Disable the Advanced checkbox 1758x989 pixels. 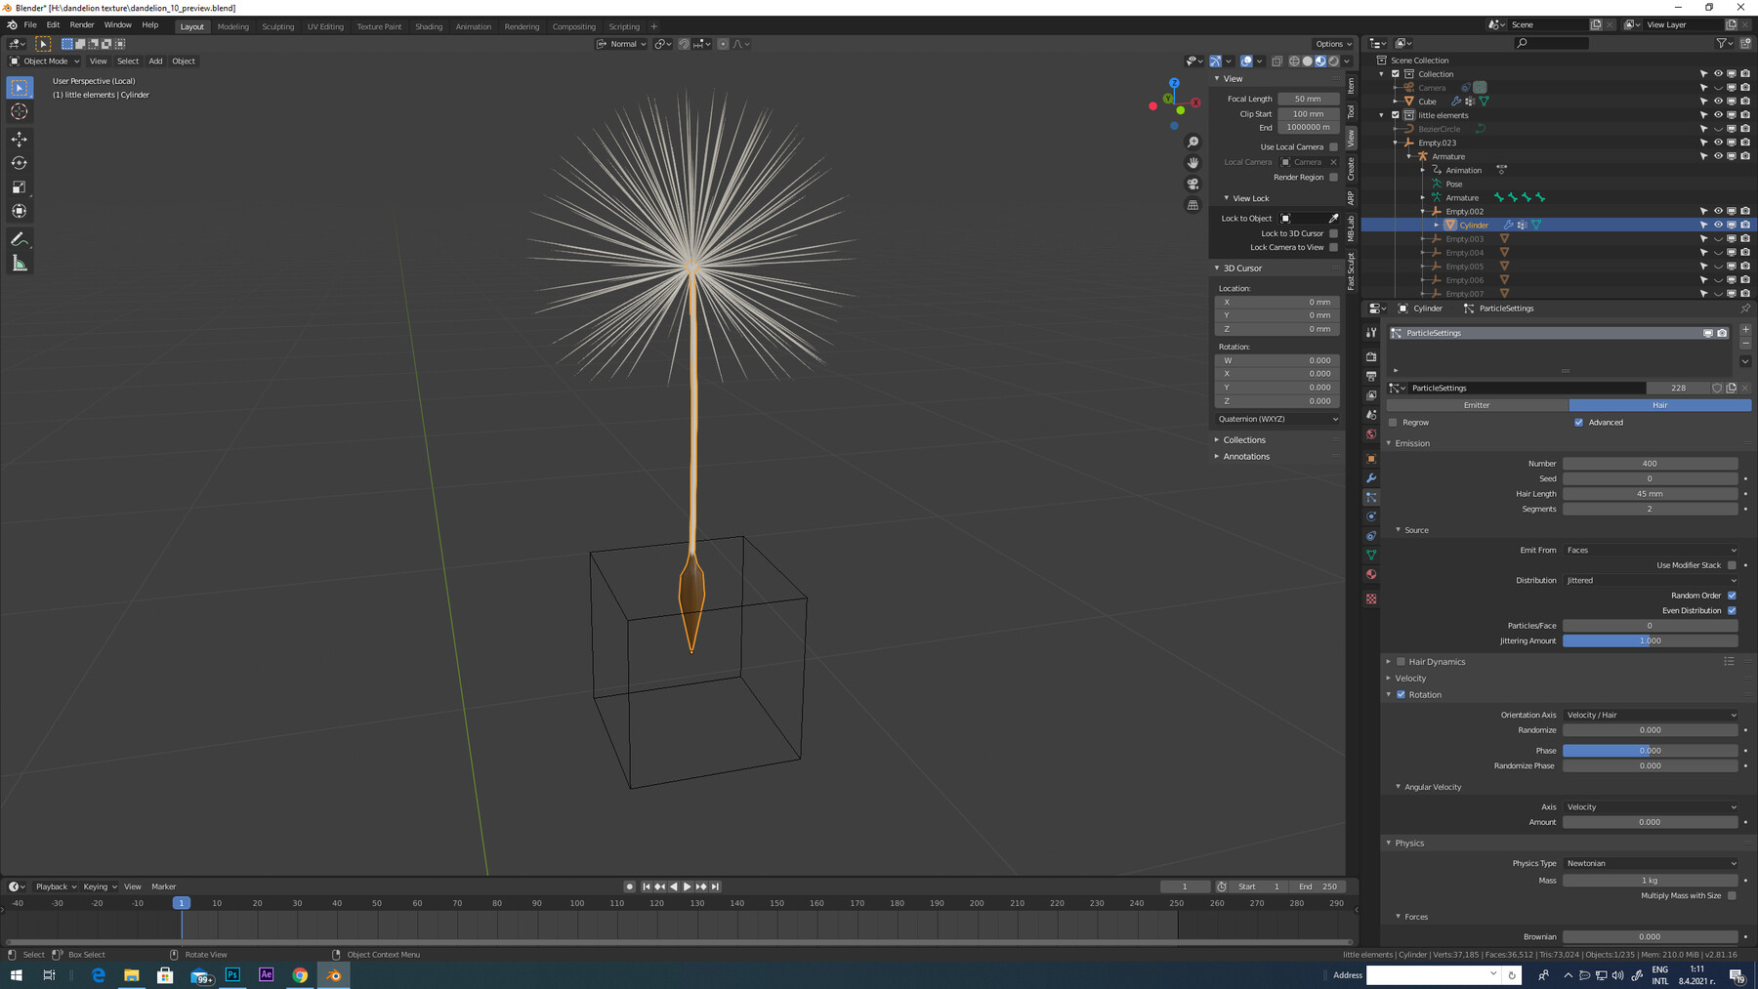(1578, 423)
